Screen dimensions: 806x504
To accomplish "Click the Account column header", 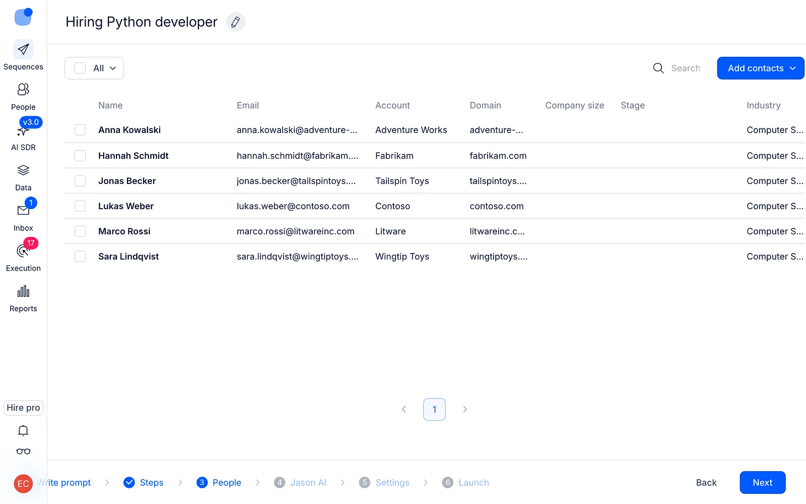I will click(x=392, y=105).
